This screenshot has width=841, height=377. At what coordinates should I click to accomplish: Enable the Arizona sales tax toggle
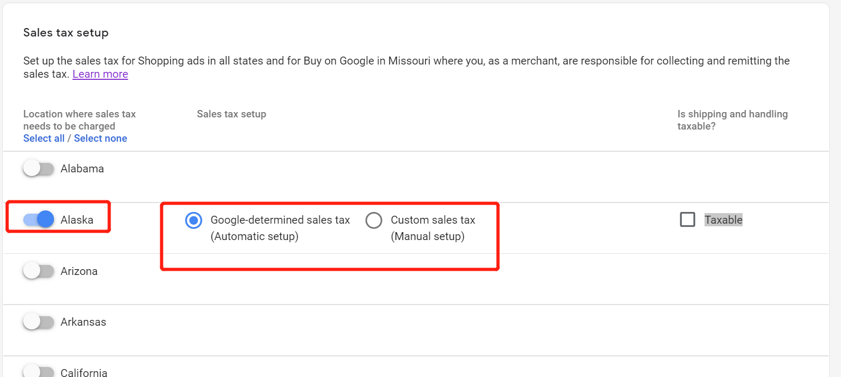tap(39, 271)
